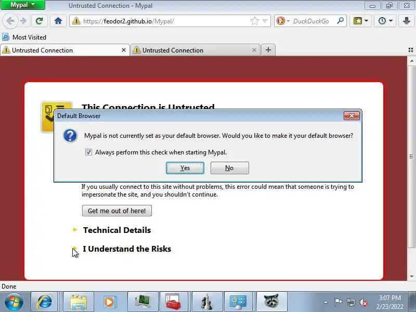This screenshot has height=312, width=416.
Task: Open the bookmarks menu button
Action: tap(360, 21)
